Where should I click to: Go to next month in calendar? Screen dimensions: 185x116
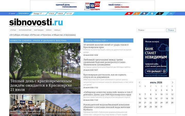click(172, 82)
